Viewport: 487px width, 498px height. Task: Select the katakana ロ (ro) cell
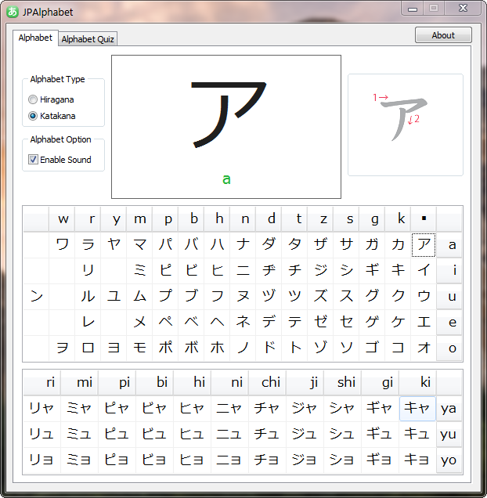tap(88, 348)
